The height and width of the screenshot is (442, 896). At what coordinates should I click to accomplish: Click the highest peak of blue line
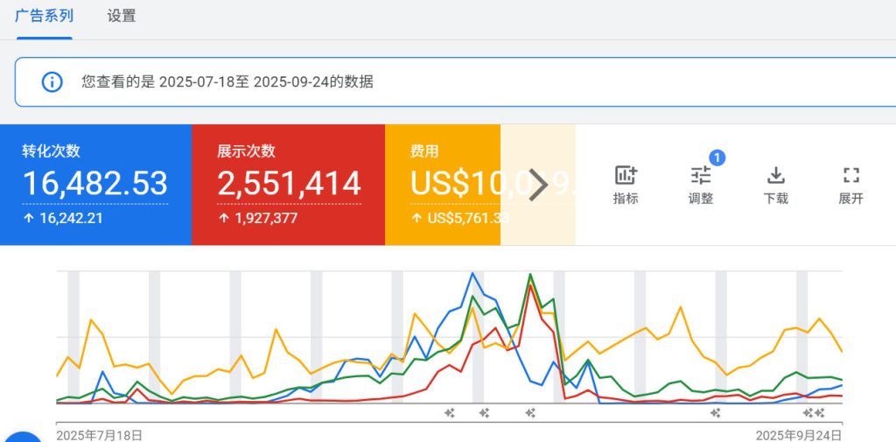473,273
